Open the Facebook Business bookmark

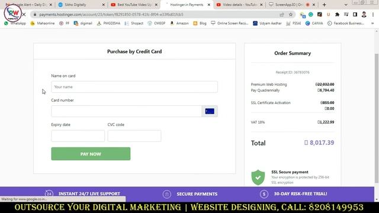point(346,23)
